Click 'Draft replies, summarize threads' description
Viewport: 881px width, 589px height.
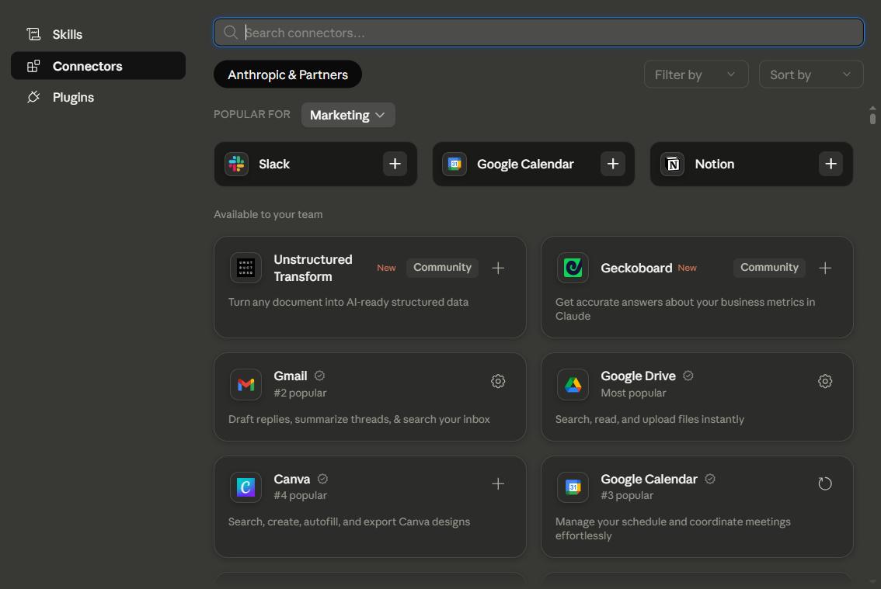(x=359, y=419)
